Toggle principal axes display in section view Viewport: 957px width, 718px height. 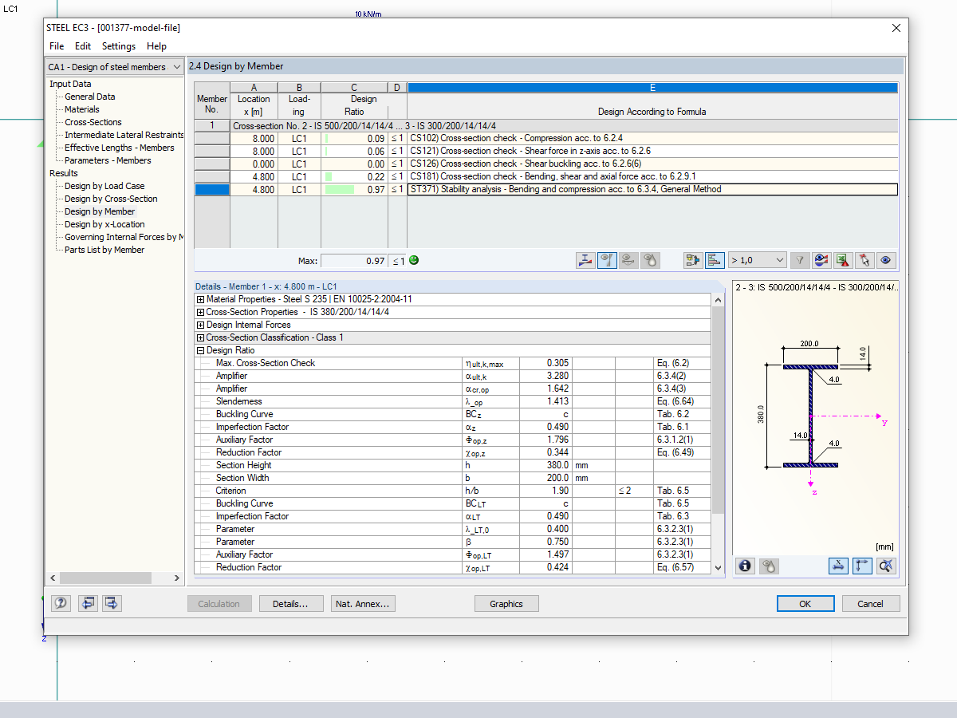[862, 566]
